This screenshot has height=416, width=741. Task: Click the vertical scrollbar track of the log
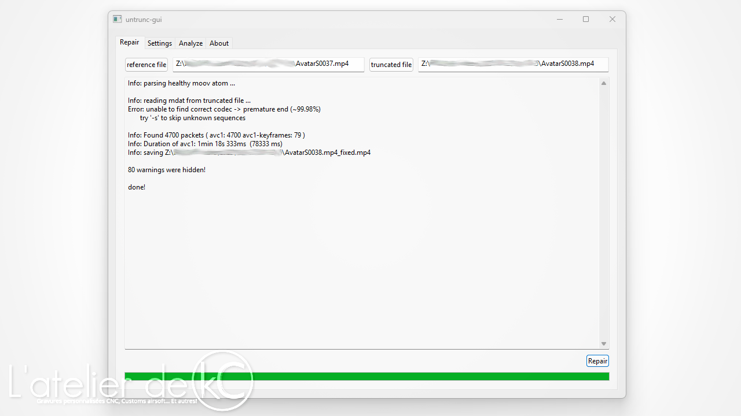604,214
